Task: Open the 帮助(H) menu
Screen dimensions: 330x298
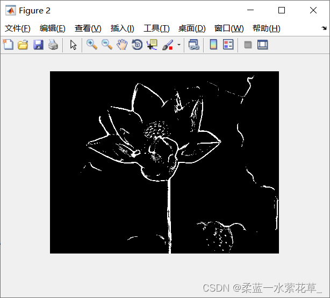Action: 266,28
